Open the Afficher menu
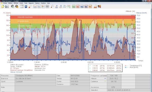The image size is (152, 92). click(16, 3)
